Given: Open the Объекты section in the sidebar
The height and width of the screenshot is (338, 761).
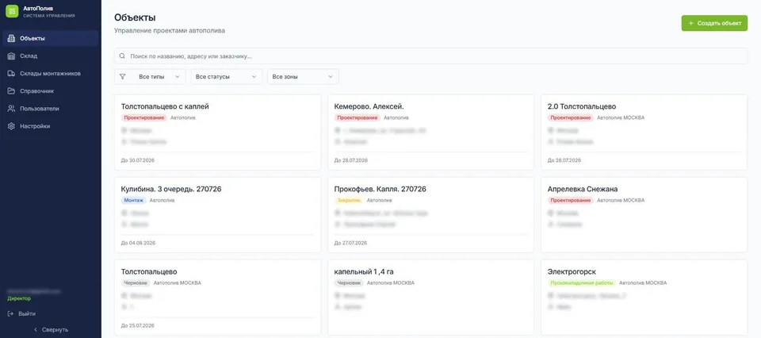Looking at the screenshot, I should click(x=51, y=38).
